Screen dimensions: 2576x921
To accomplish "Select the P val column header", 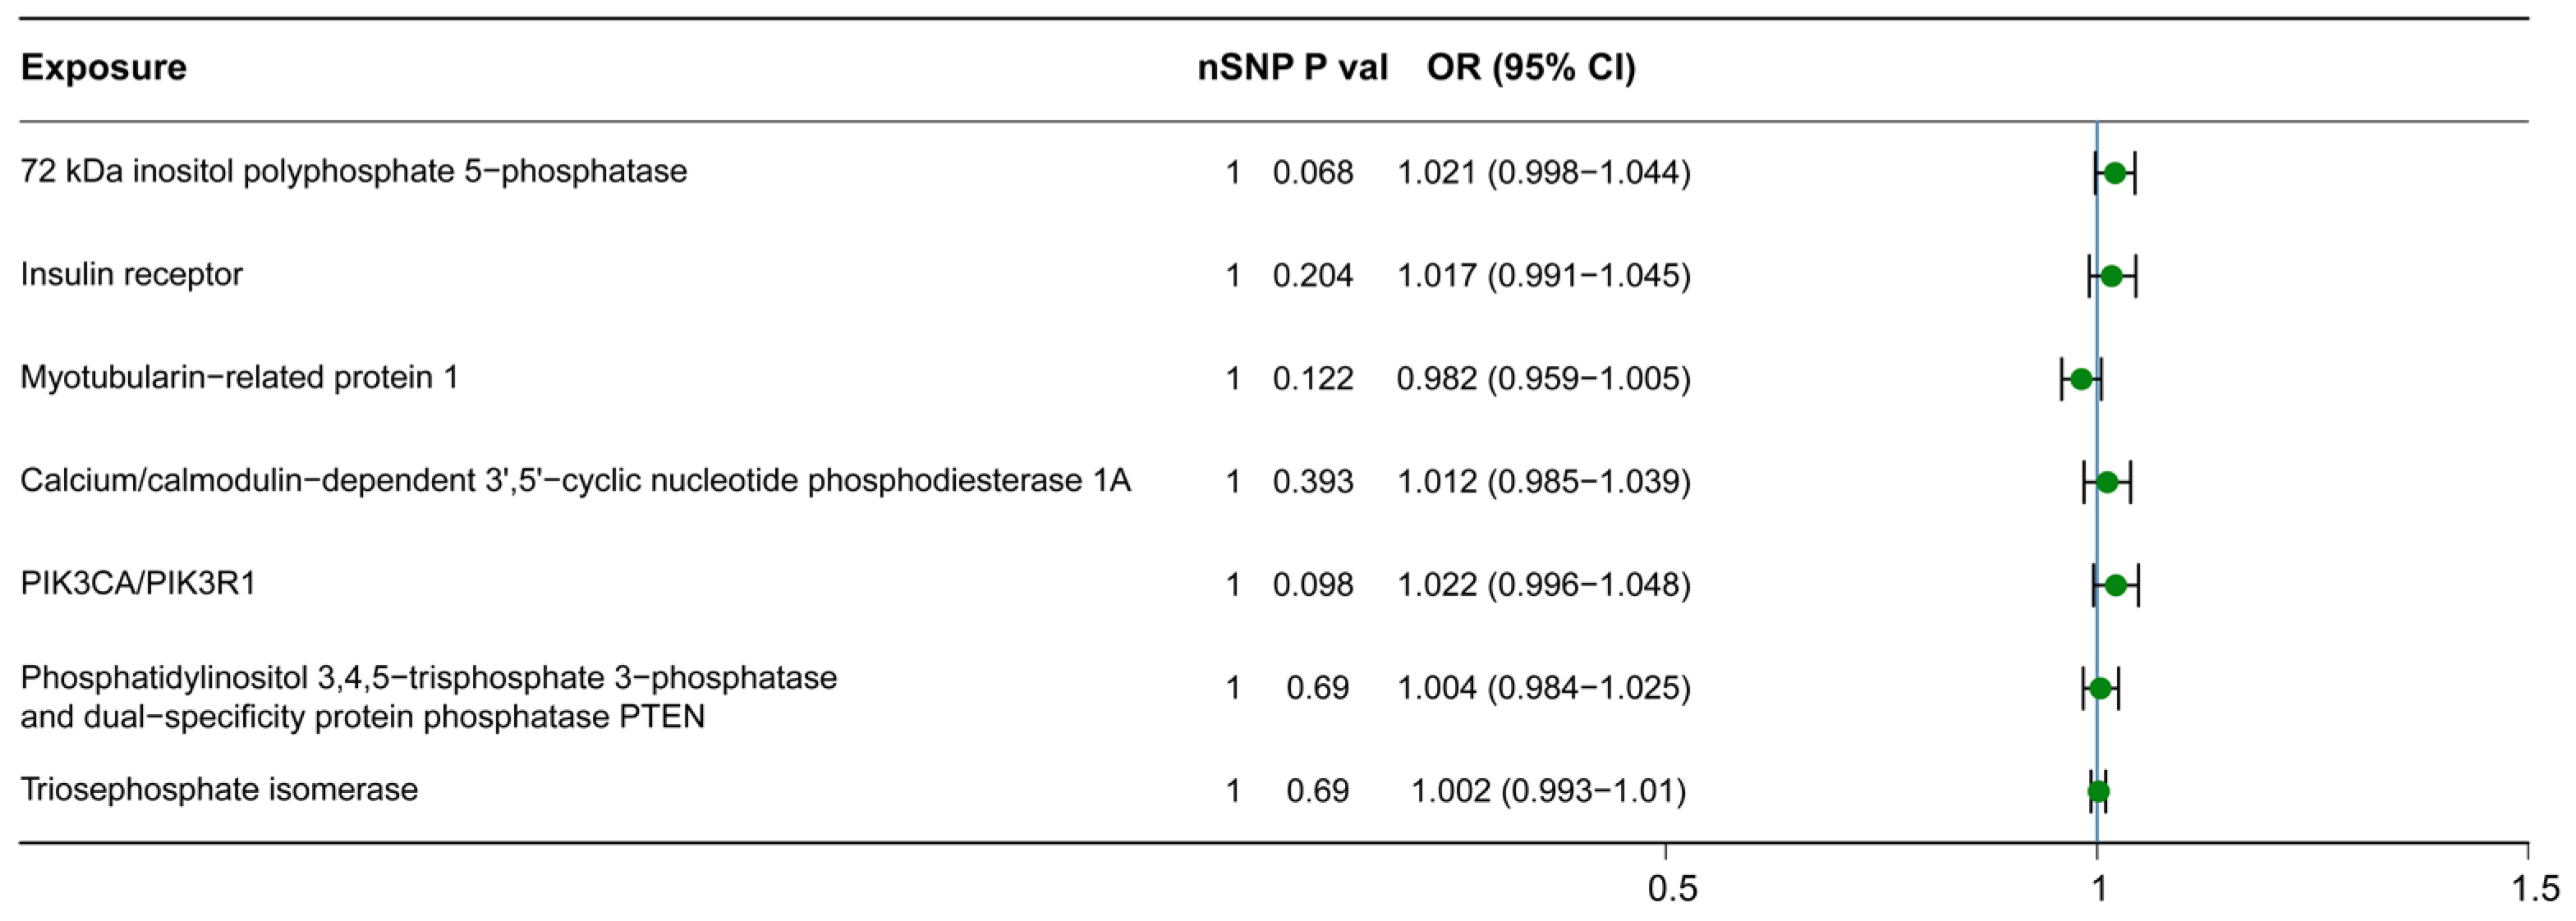I will 1346,68.
